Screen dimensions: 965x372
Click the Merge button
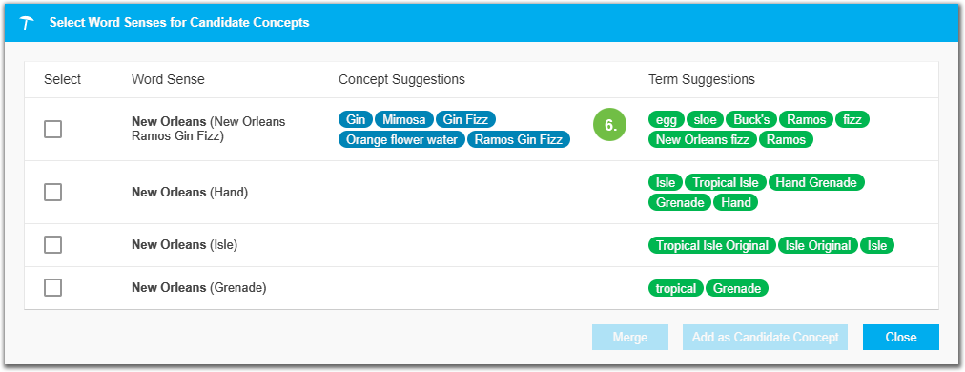pos(630,337)
